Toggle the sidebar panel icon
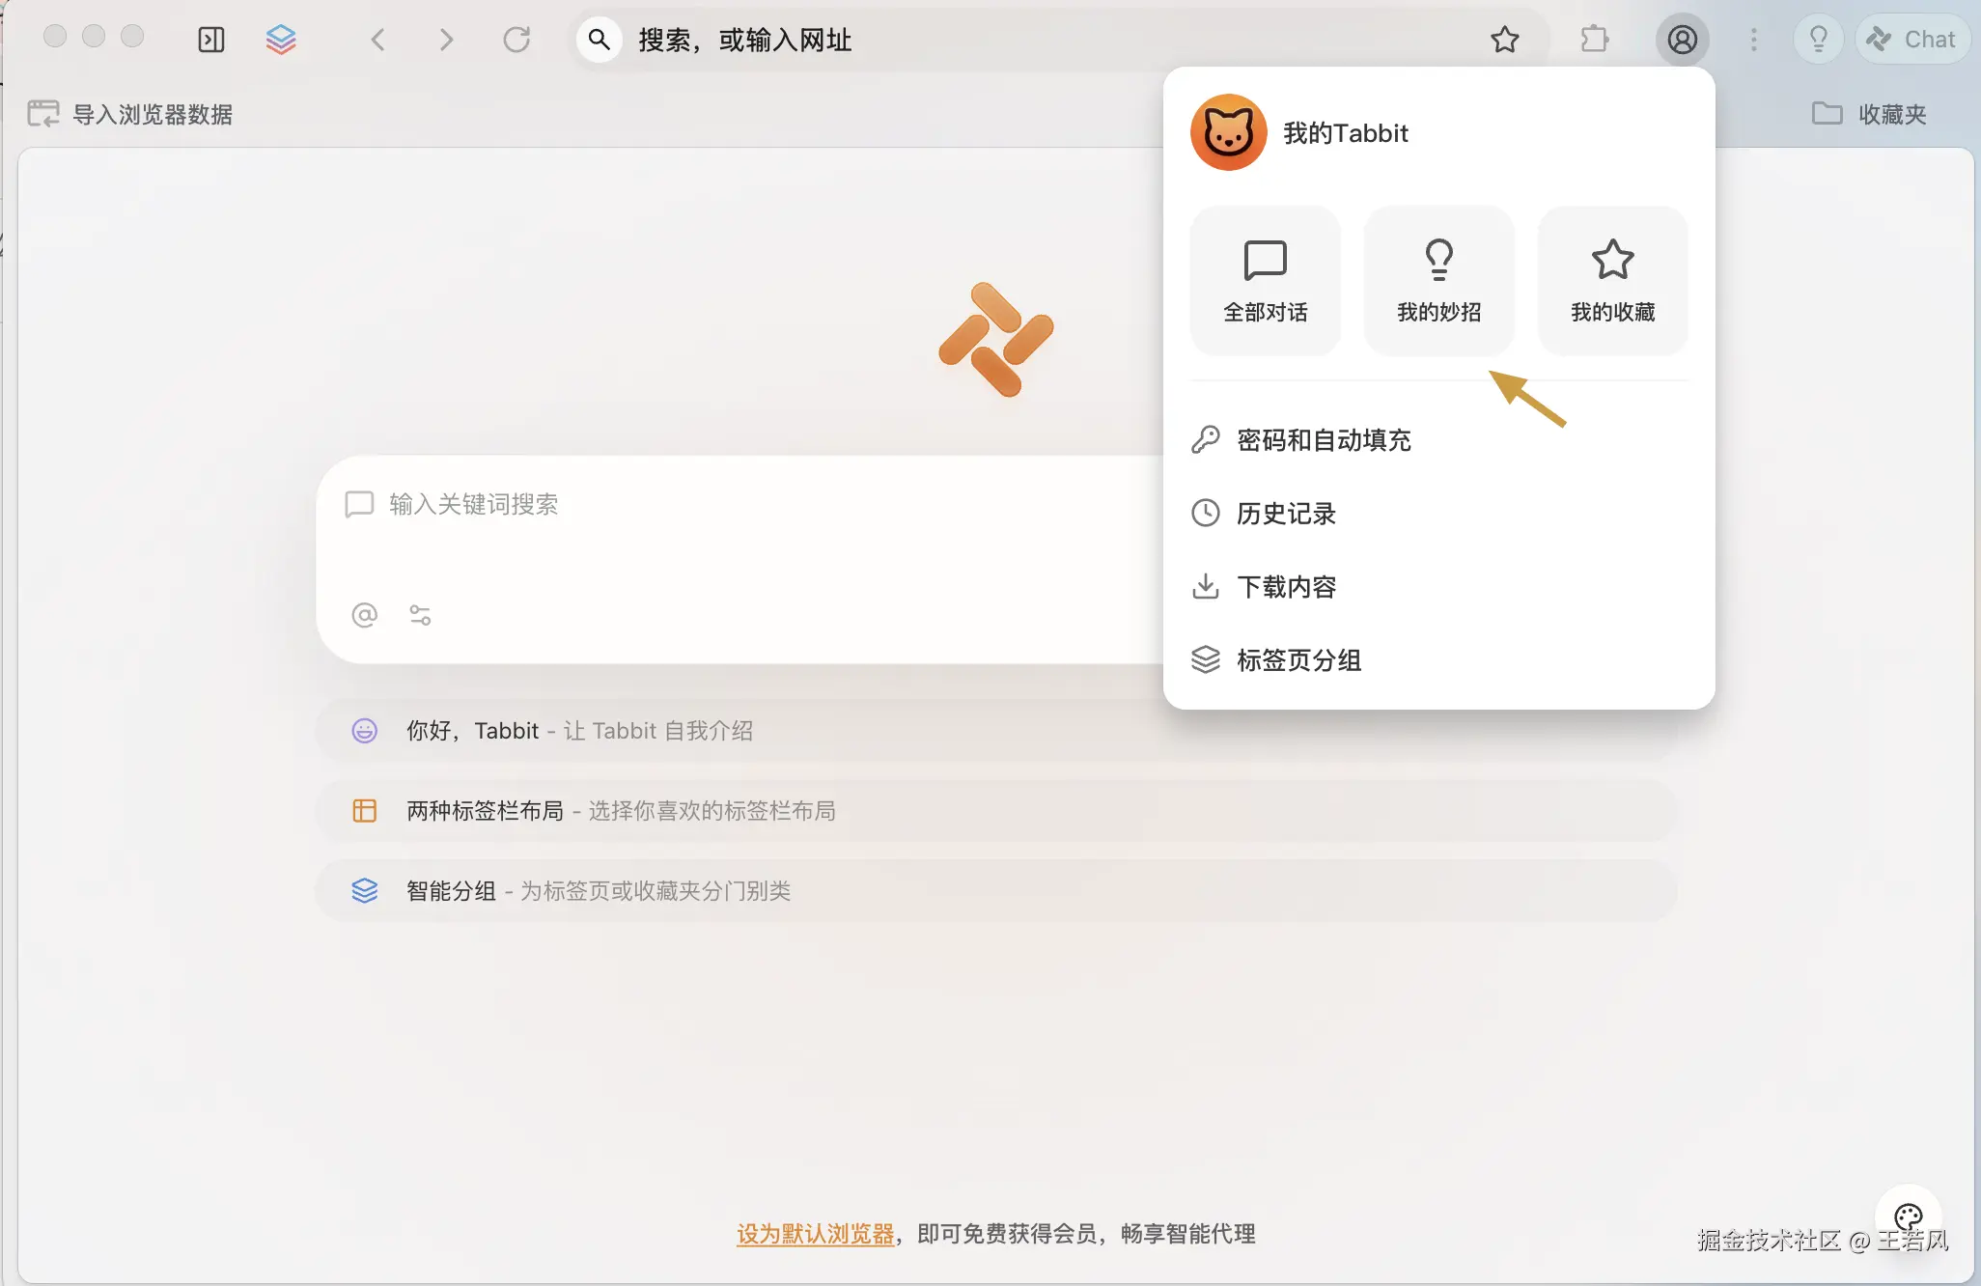This screenshot has width=1981, height=1286. click(x=210, y=40)
